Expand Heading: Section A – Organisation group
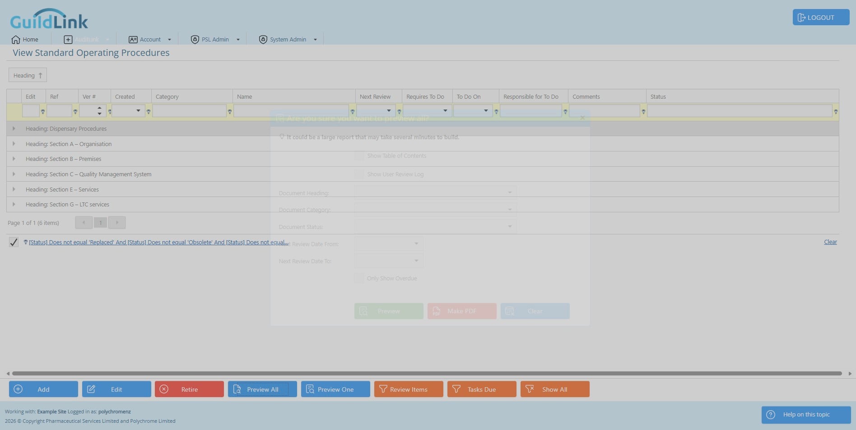This screenshot has width=856, height=430. (x=14, y=144)
